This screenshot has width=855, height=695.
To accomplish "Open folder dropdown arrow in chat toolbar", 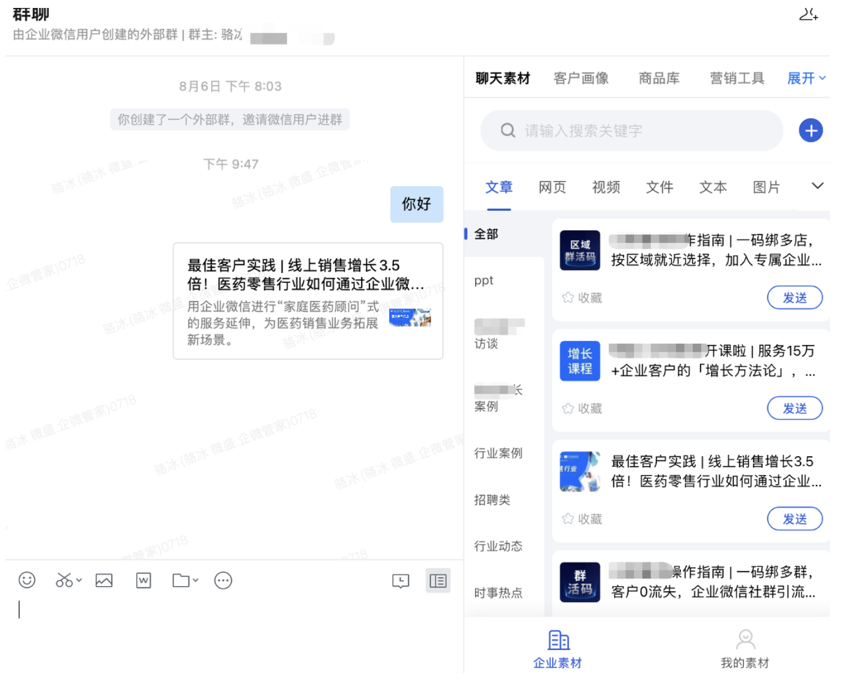I will tap(195, 580).
